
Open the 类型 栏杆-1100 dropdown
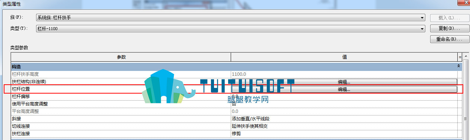pos(231,28)
